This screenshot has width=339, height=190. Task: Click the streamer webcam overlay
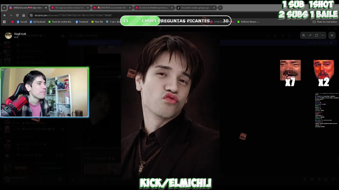pyautogui.click(x=44, y=92)
